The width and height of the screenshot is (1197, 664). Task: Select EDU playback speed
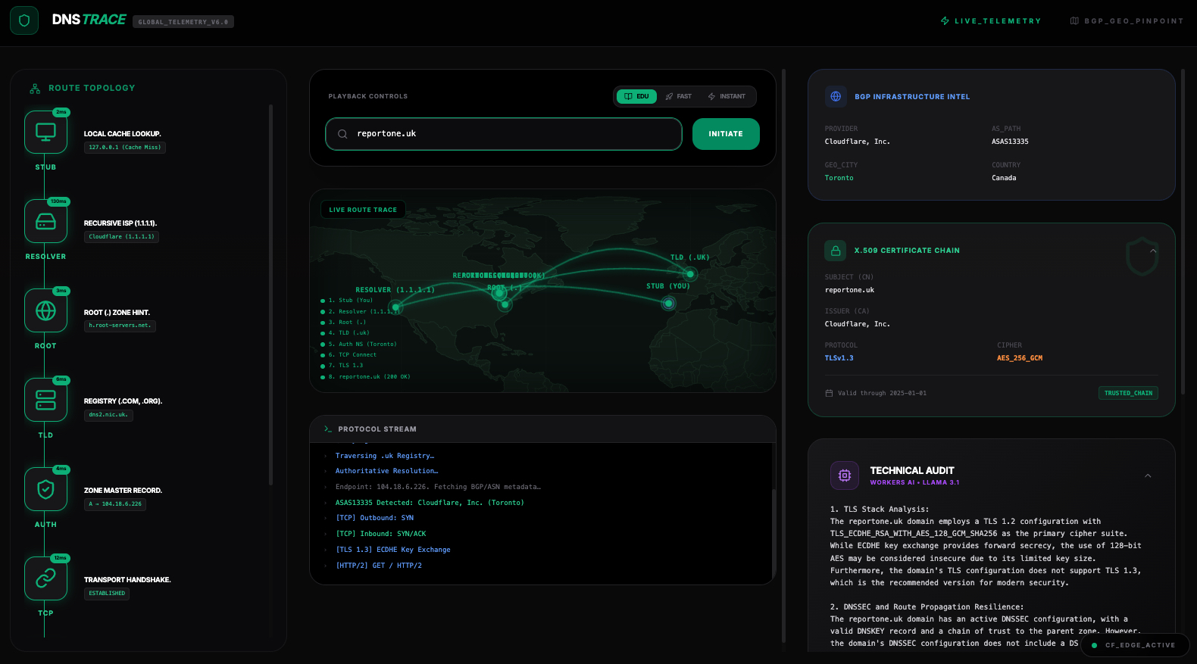(636, 96)
